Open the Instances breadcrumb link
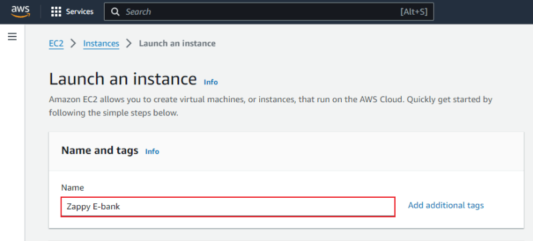The width and height of the screenshot is (533, 241). [x=101, y=44]
